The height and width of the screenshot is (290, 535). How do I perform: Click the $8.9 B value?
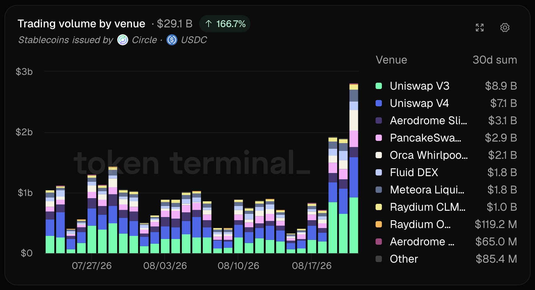501,86
